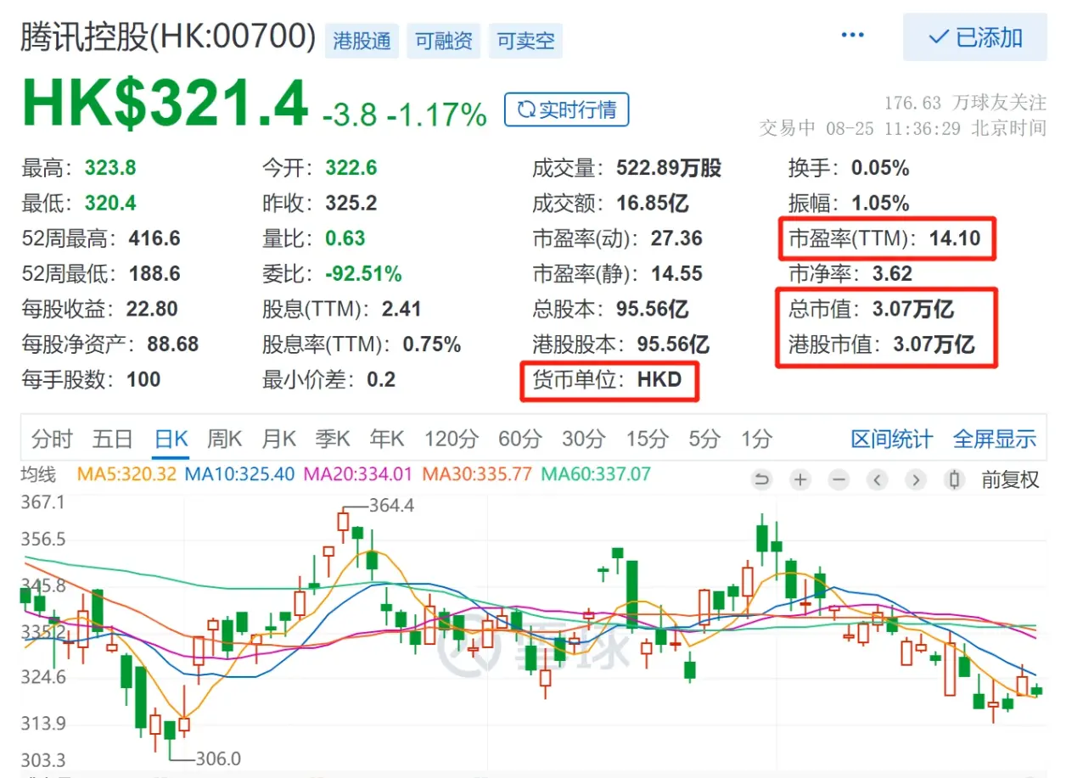Select the 季K chart tab
The width and height of the screenshot is (1066, 778).
click(x=333, y=439)
